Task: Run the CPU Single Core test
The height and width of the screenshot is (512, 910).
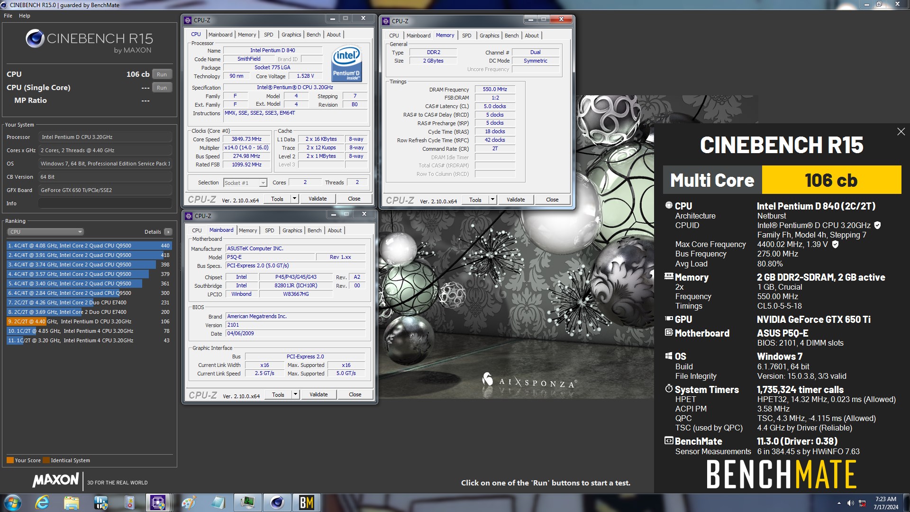Action: 162,88
